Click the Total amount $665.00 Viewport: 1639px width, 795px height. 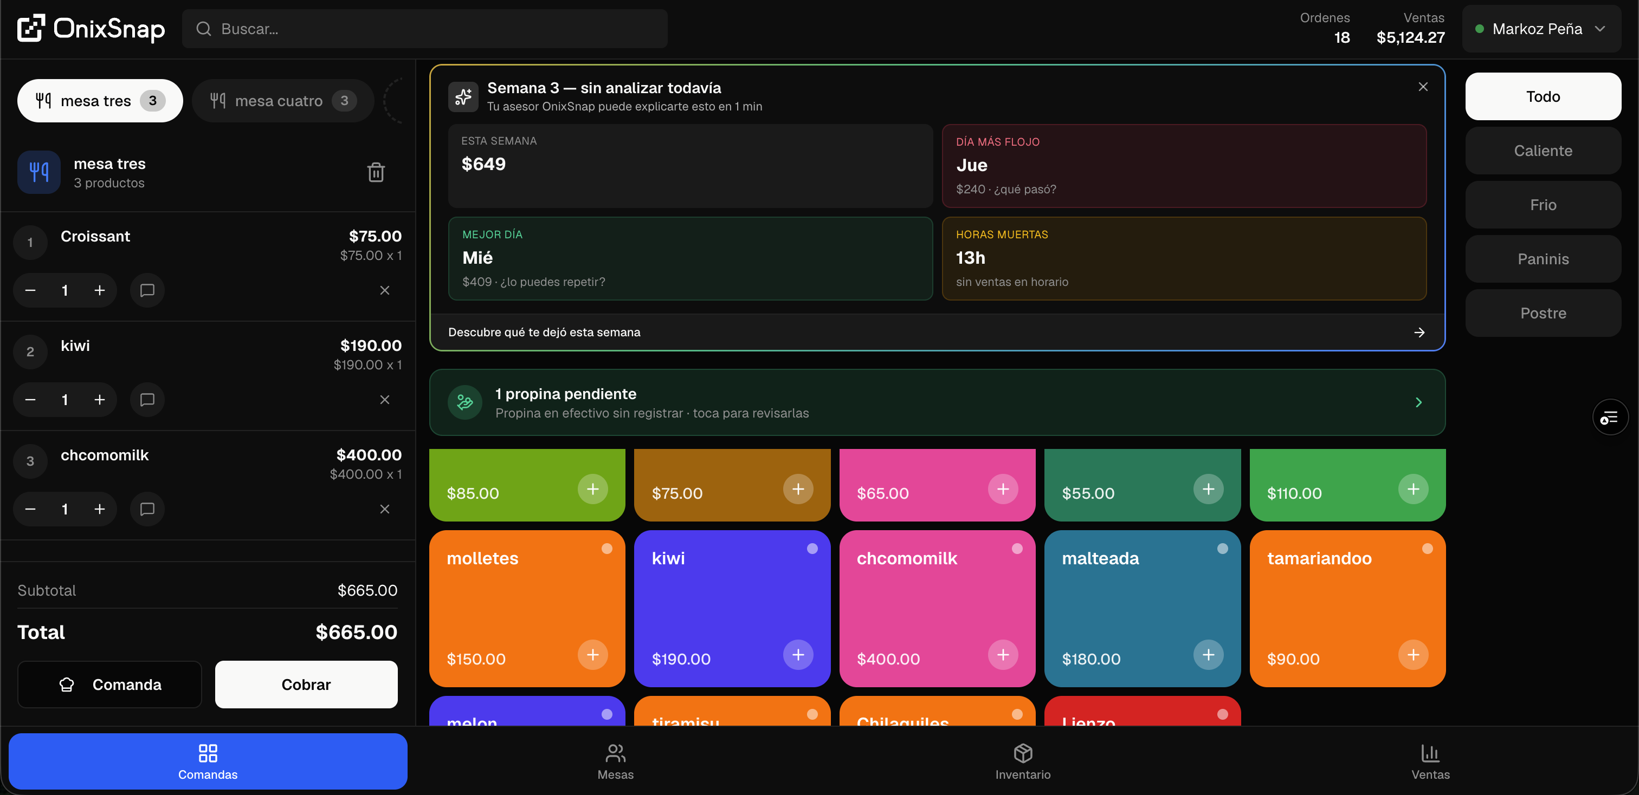pos(356,633)
